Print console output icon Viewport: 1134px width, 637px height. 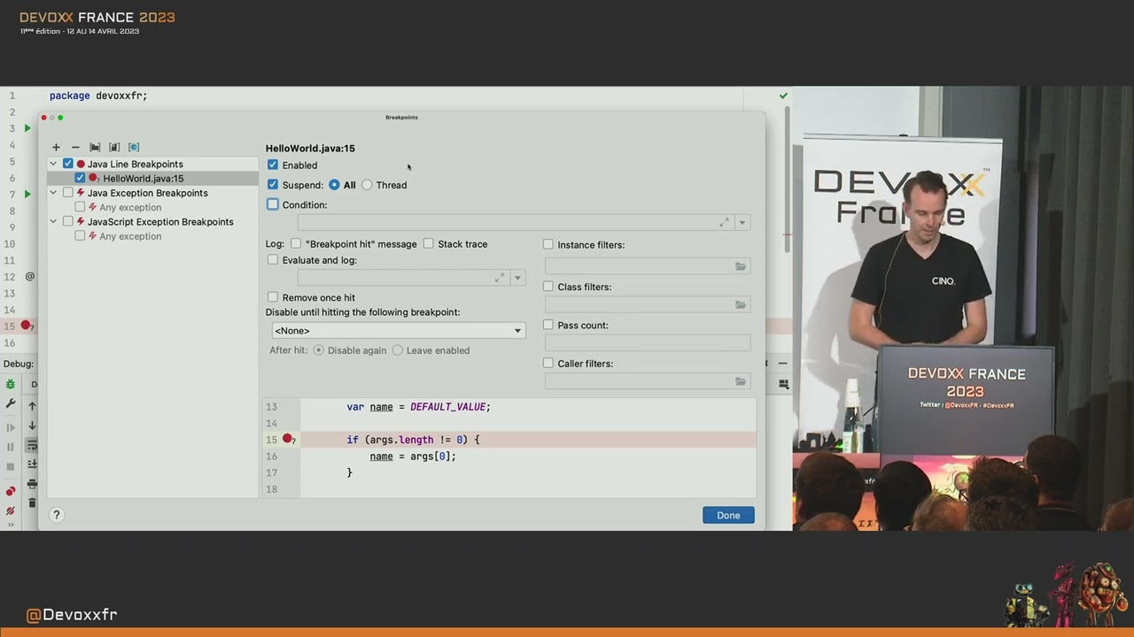tap(32, 484)
